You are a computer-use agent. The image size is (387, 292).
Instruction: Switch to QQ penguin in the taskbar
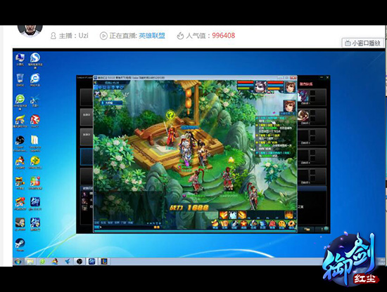pos(55,261)
